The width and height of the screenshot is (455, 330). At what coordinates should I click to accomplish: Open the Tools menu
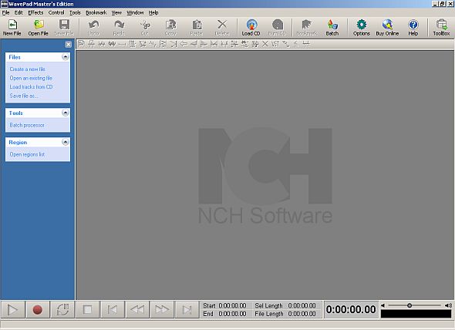point(75,12)
